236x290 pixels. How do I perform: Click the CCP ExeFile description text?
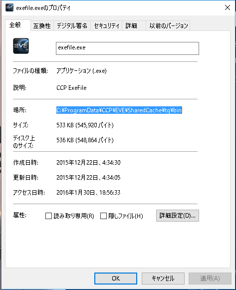point(71,88)
